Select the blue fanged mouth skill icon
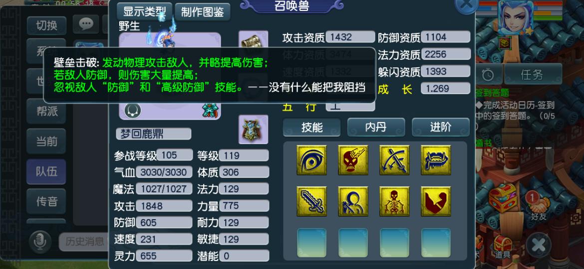584x269 pixels. pyautogui.click(x=436, y=160)
